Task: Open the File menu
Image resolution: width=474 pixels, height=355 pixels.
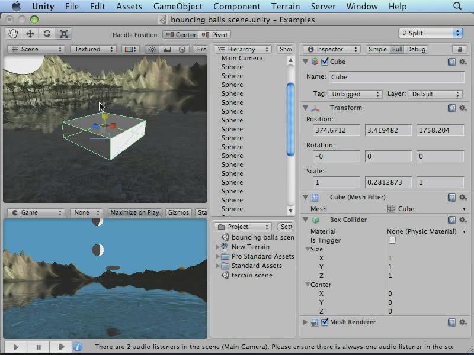Action: coord(72,7)
